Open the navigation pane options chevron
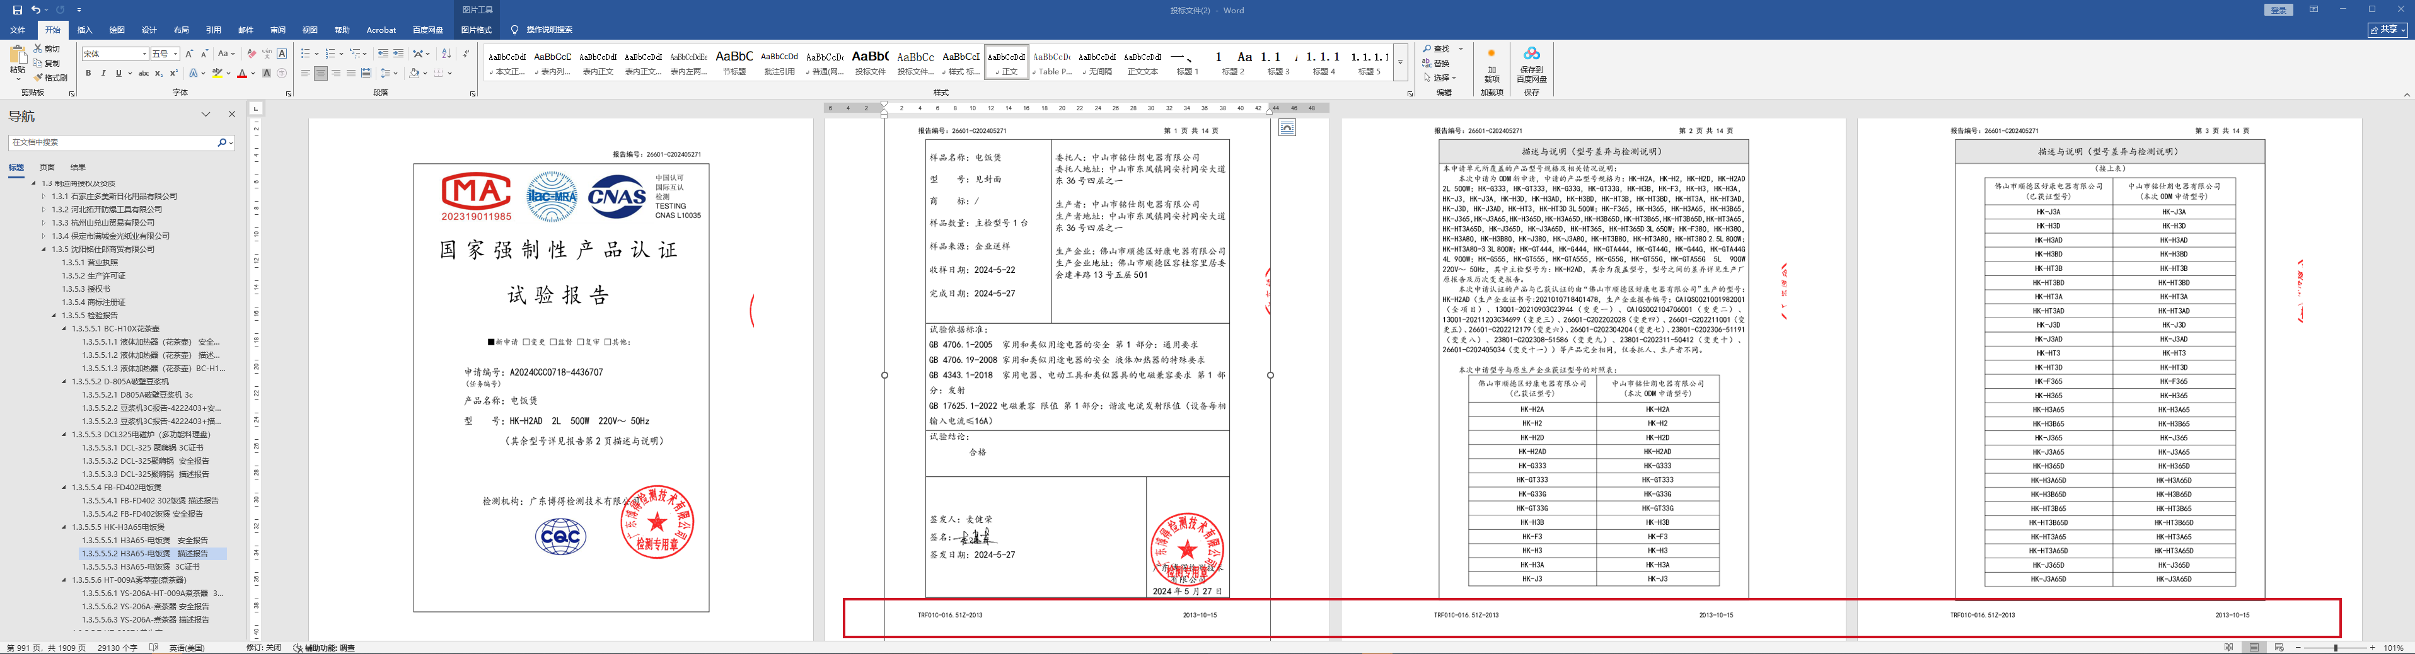Viewport: 2415px width, 654px height. click(206, 114)
